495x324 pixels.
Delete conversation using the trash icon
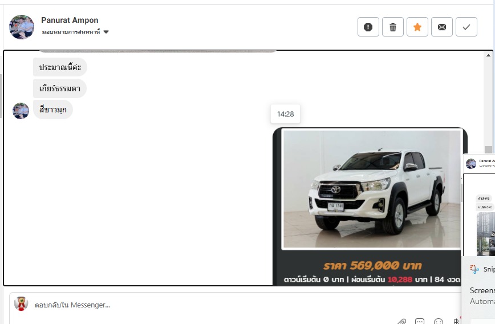click(393, 27)
